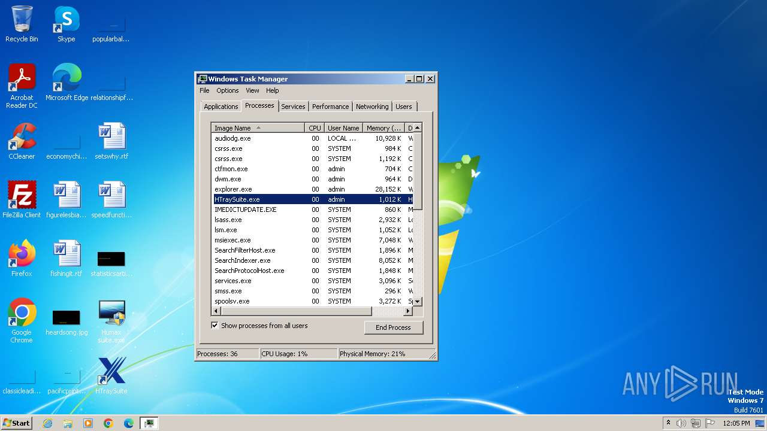Select the explorer.exe process row
Image resolution: width=767 pixels, height=431 pixels.
coord(312,189)
